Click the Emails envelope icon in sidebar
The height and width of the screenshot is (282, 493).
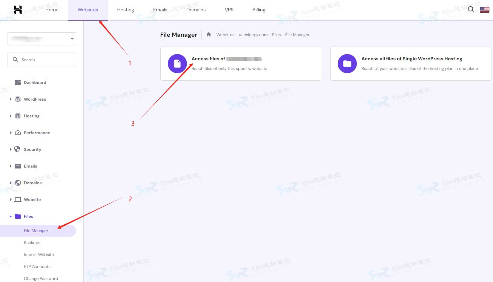(18, 166)
